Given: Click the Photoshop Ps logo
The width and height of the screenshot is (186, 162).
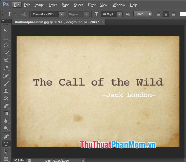Looking at the screenshot, I should click(x=6, y=4).
